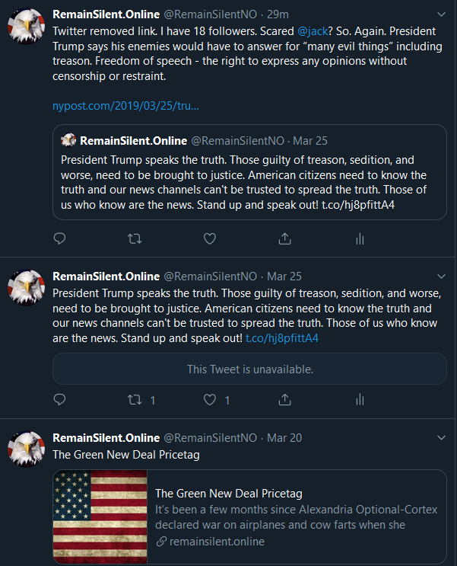The image size is (457, 566).
Task: Open the nypost.com article link
Action: (x=126, y=106)
